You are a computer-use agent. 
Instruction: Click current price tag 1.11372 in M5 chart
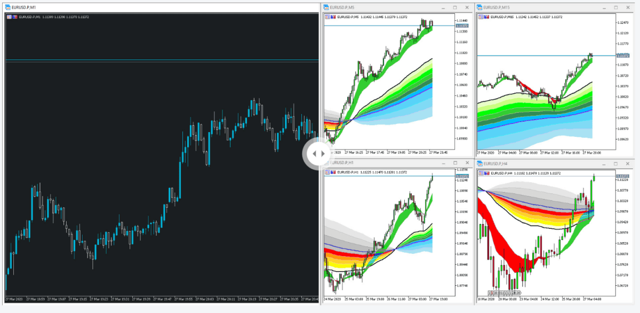point(462,26)
